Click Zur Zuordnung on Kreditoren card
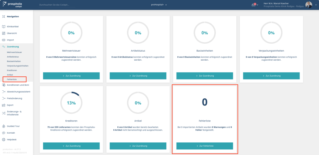This screenshot has height=155, width=319. [72, 146]
